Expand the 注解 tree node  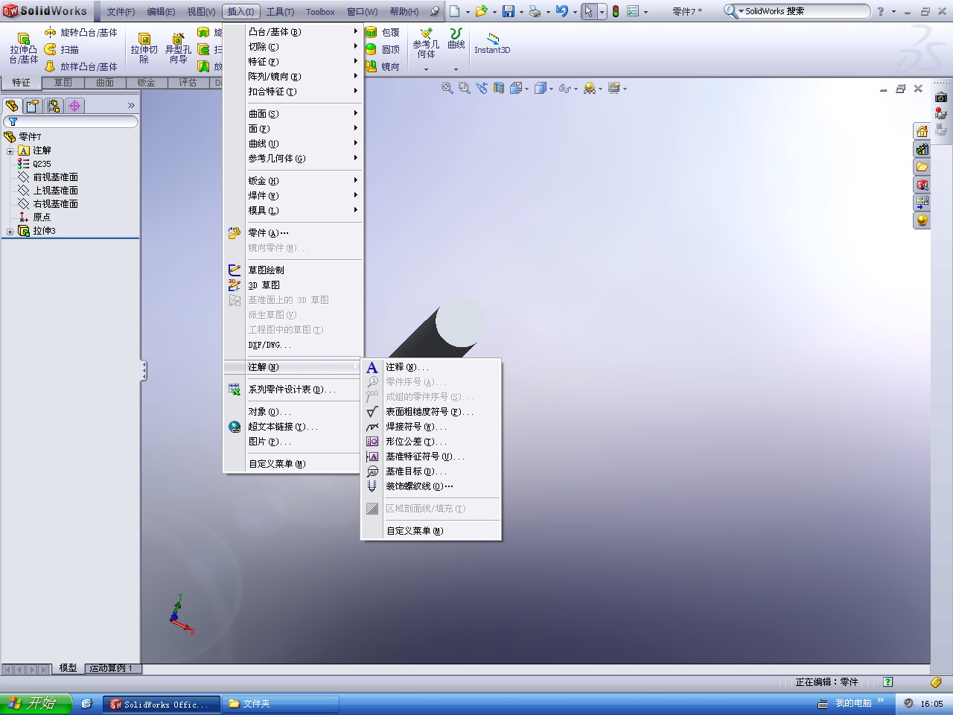coord(10,150)
